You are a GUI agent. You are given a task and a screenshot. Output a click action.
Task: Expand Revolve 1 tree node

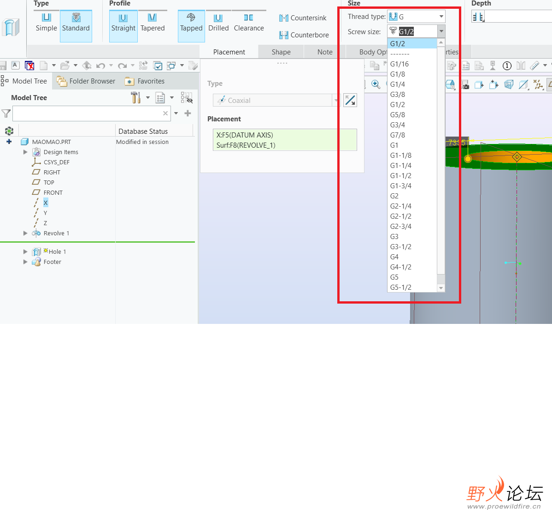coord(25,233)
